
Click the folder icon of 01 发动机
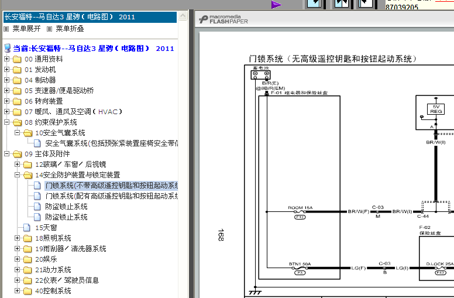(17, 70)
